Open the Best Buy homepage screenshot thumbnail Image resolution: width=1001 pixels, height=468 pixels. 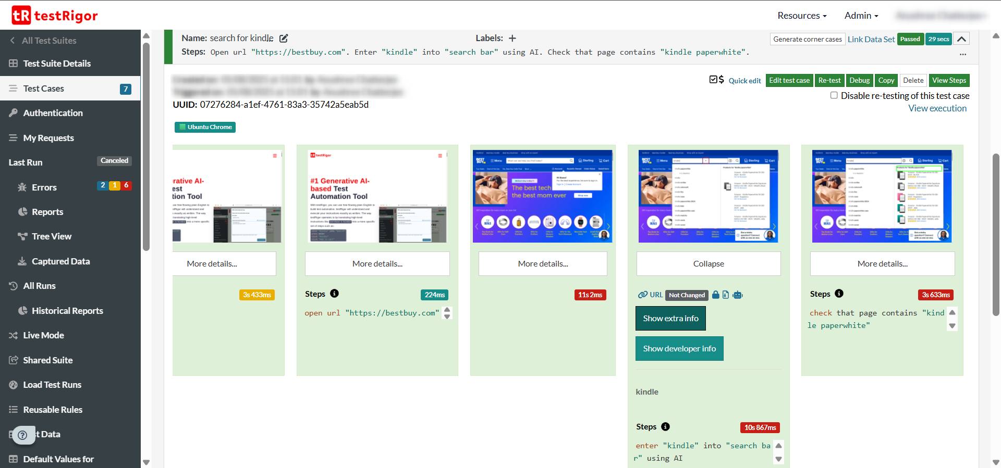click(x=542, y=196)
